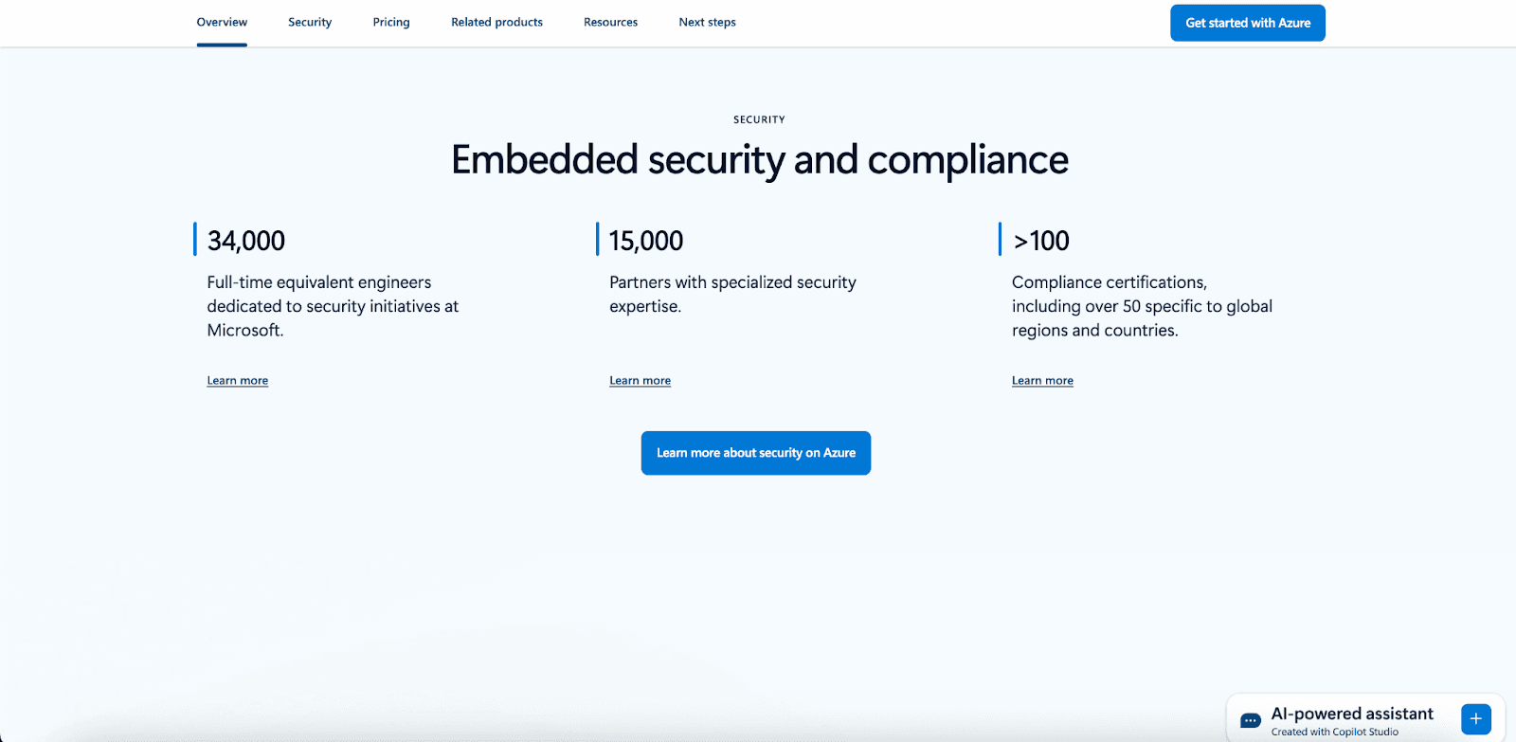Jump to Next steps tab
This screenshot has height=742, width=1516.
coord(707,22)
